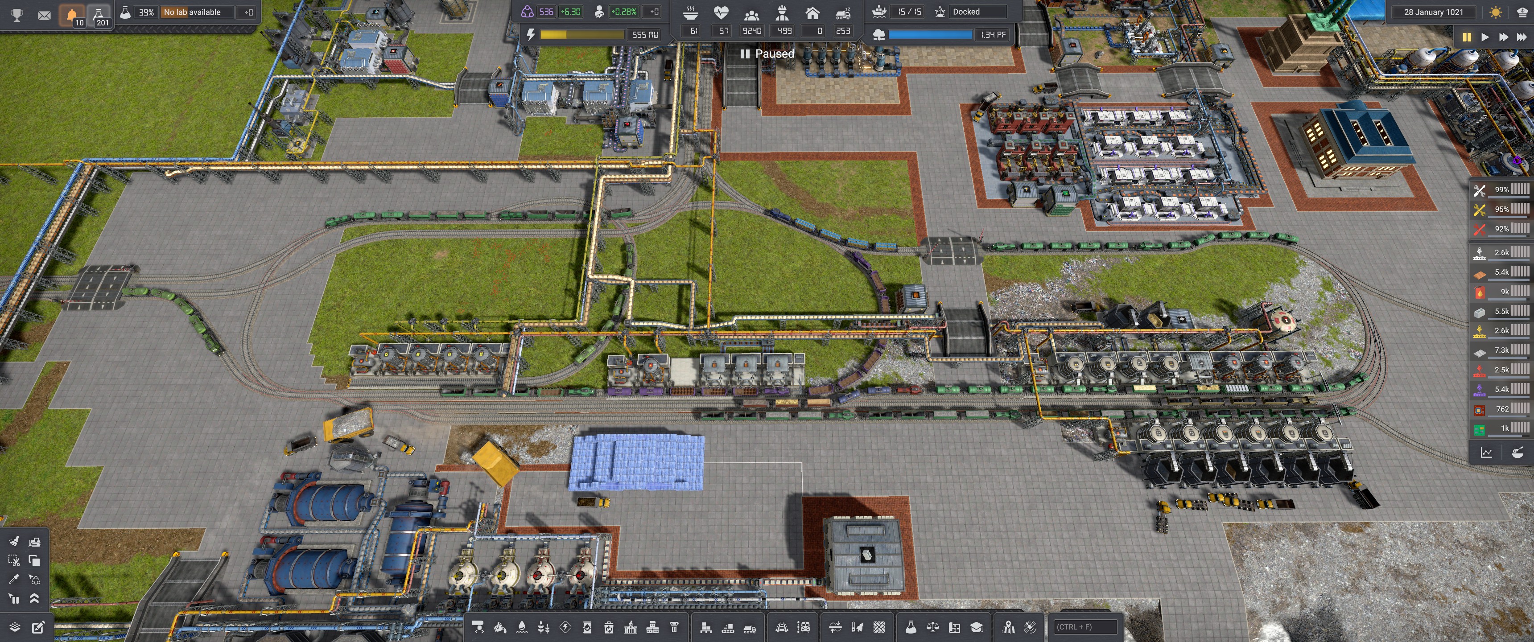Open weather sun icon
The width and height of the screenshot is (1534, 642).
pyautogui.click(x=1495, y=12)
